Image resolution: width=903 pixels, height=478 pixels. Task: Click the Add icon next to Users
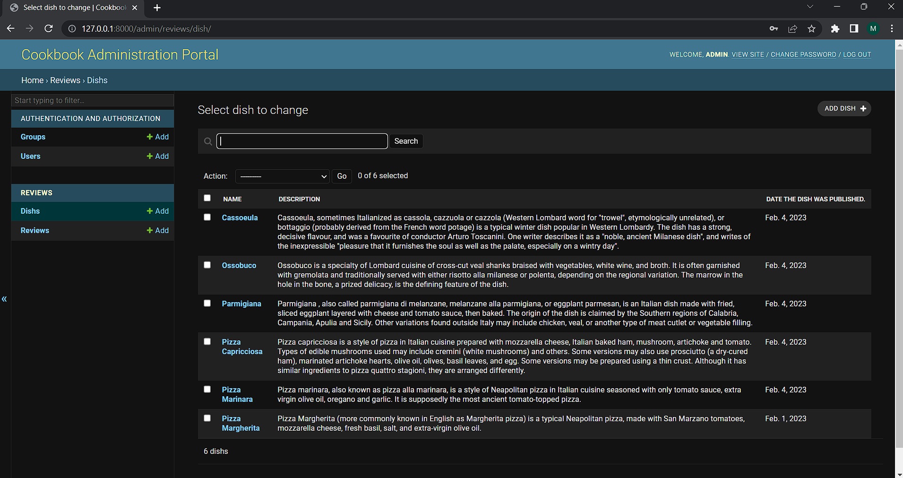tap(150, 156)
